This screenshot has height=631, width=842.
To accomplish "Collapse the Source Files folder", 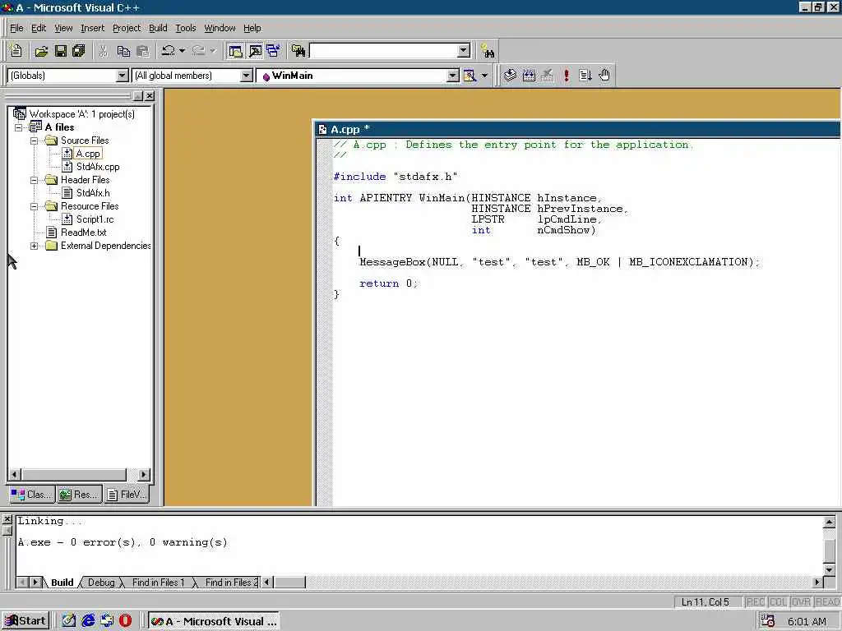I will [34, 140].
